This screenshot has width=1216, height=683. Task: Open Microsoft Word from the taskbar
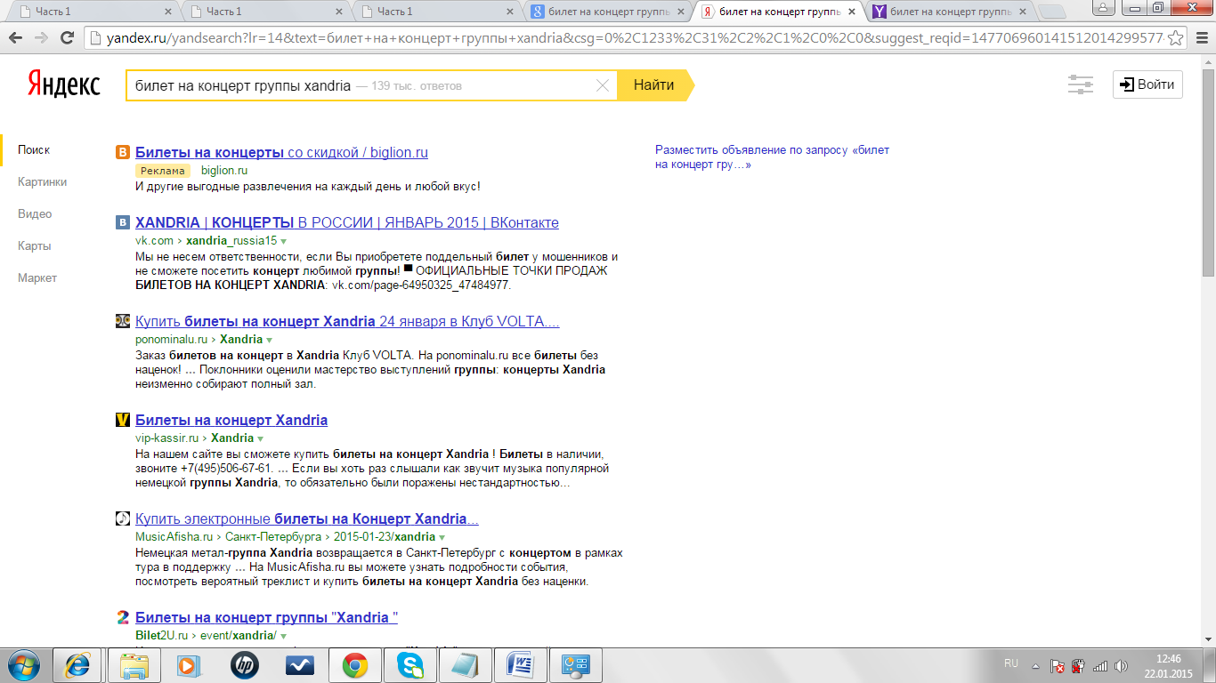pyautogui.click(x=520, y=665)
